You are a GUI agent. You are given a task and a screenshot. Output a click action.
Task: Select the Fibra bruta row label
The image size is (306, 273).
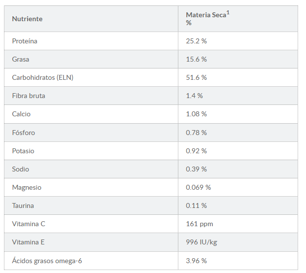pos(29,96)
